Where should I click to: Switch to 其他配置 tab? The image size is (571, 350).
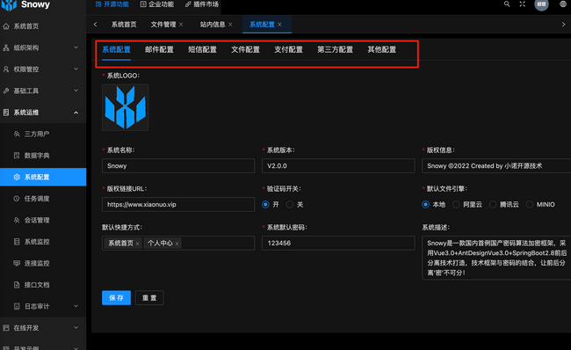[x=381, y=49]
